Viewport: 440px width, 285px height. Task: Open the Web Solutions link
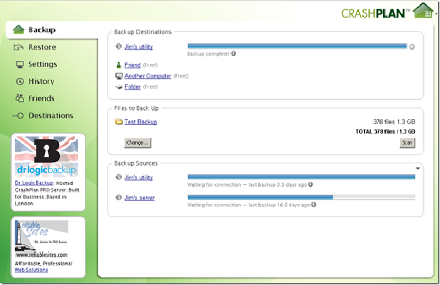click(31, 270)
